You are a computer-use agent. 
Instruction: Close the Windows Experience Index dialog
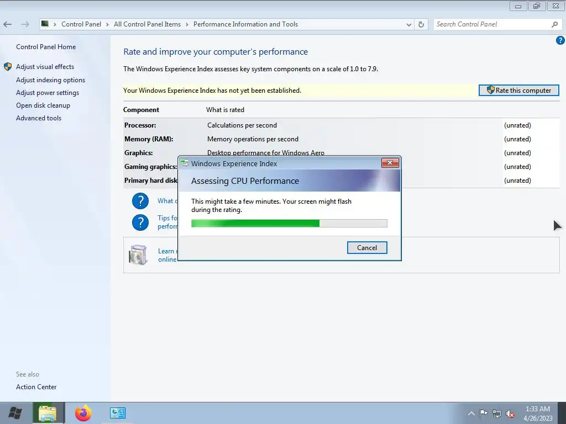click(390, 163)
